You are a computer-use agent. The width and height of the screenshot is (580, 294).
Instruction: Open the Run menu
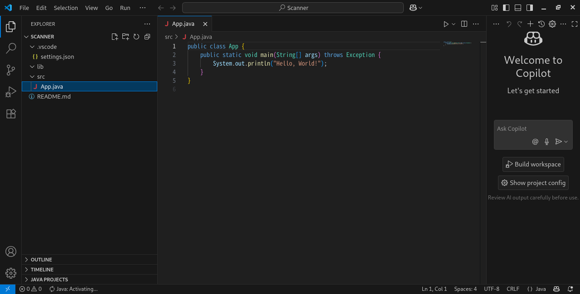[125, 8]
